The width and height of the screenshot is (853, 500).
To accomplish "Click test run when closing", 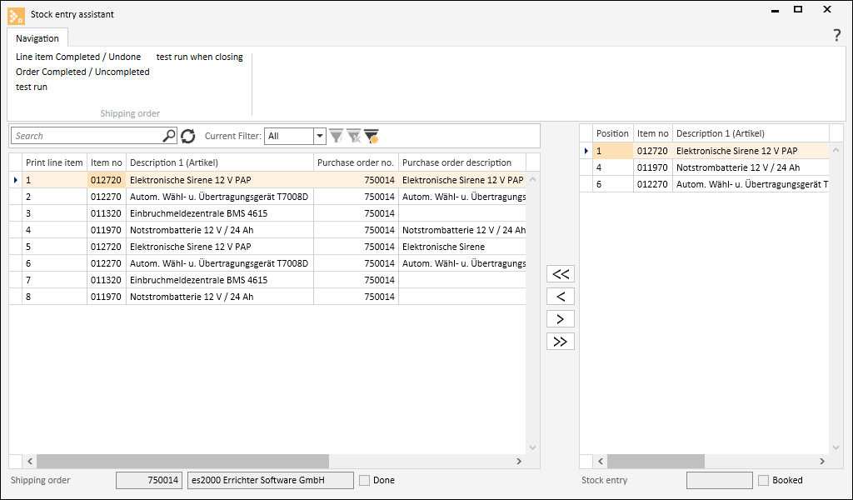I will [x=200, y=57].
